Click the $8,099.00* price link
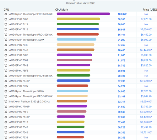Viewport: 157px width, 140px height. pos(146,102)
